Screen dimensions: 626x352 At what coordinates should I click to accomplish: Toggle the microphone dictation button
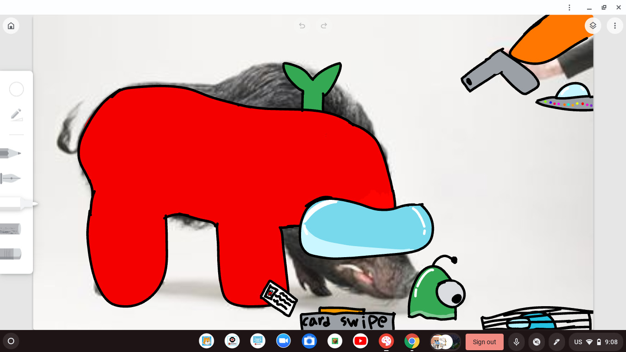point(516,342)
